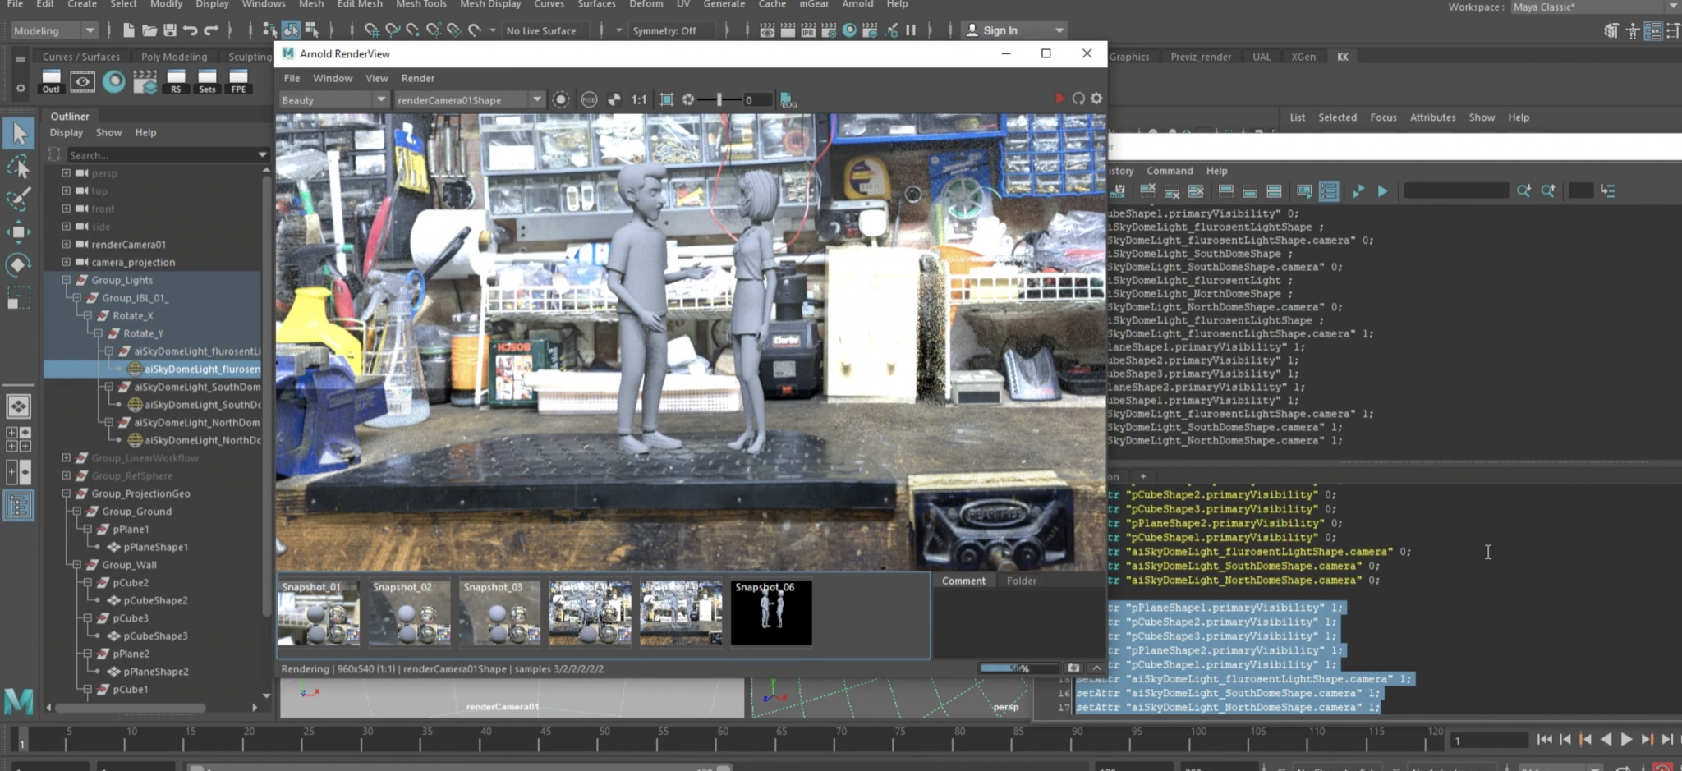Open Render menu in Arnold RenderView

pyautogui.click(x=417, y=78)
